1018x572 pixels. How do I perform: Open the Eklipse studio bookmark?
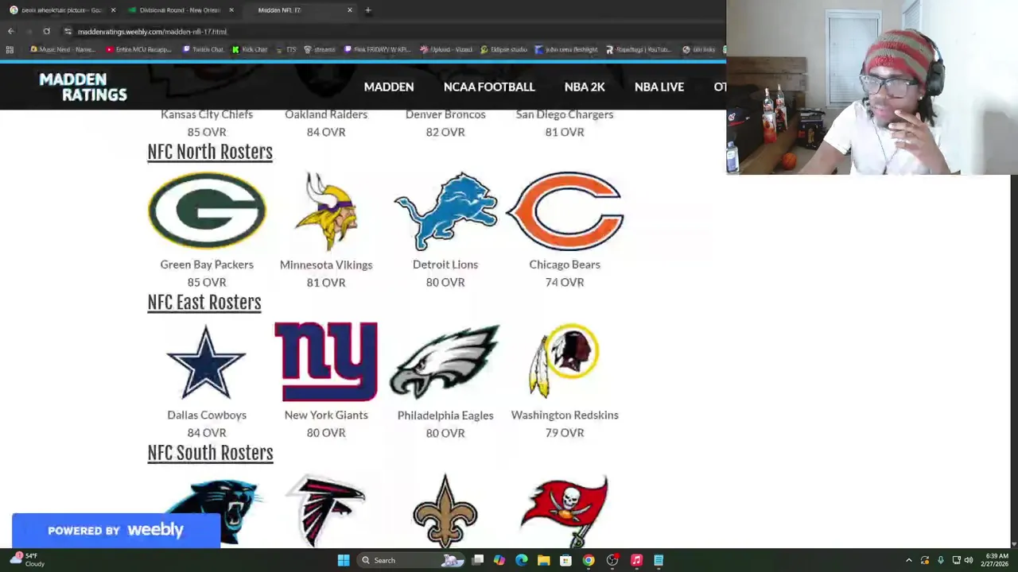coord(503,49)
